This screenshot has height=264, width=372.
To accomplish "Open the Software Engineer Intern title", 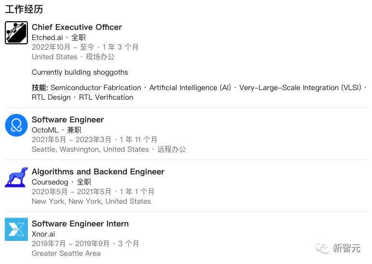I will (80, 224).
